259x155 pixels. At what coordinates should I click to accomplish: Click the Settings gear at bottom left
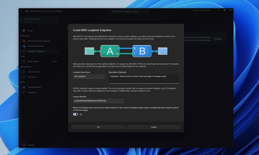tap(24, 145)
